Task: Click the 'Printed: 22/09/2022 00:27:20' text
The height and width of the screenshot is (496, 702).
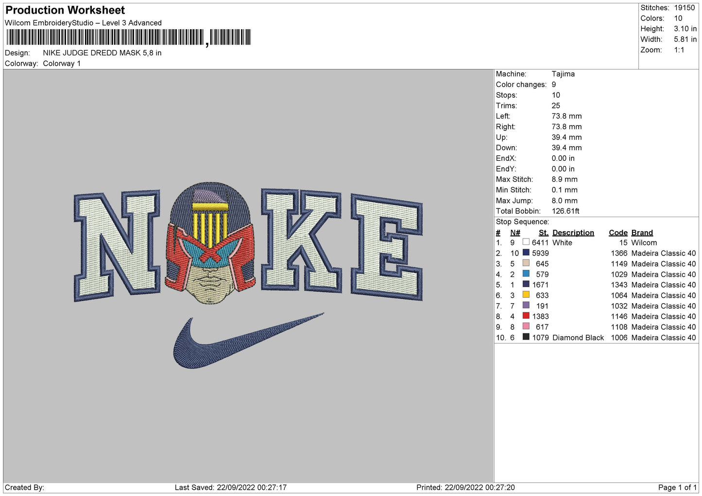Action: pyautogui.click(x=465, y=487)
